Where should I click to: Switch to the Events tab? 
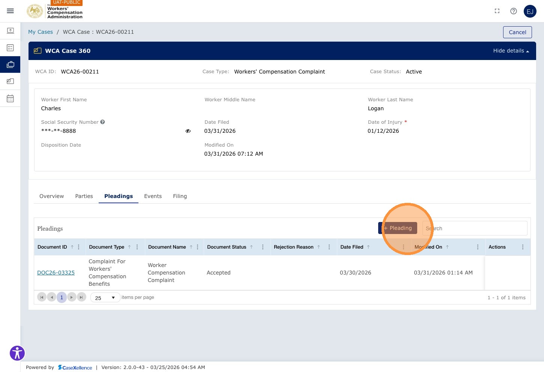coord(153,196)
